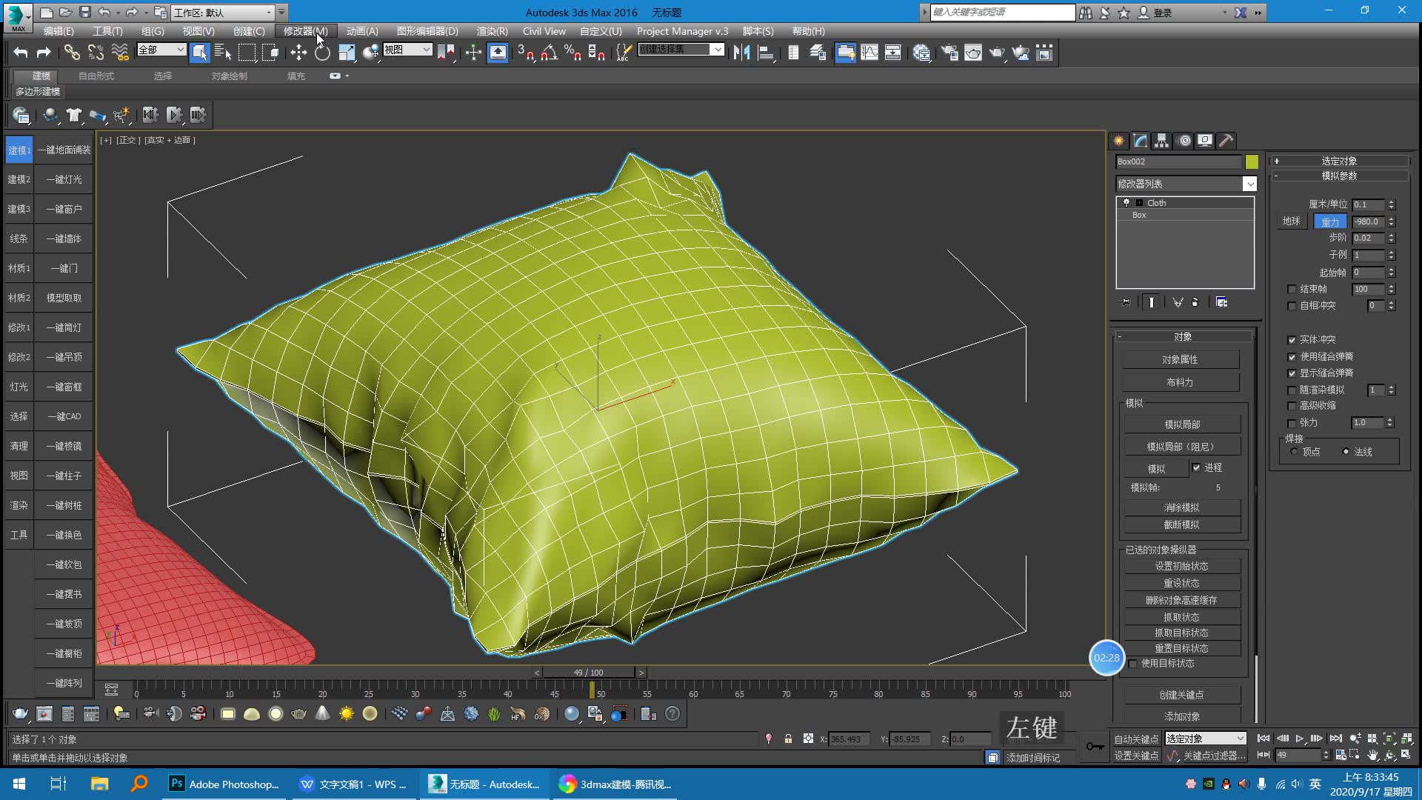Open the 修改器列表 modifier dropdown
This screenshot has height=800, width=1422.
(1249, 184)
